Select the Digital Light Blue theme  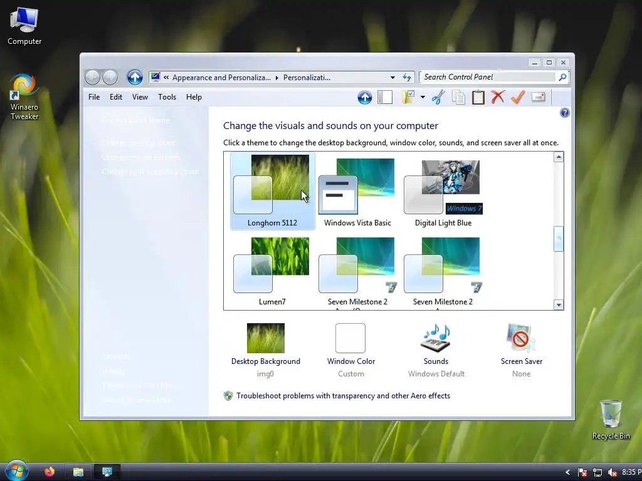[x=443, y=191]
